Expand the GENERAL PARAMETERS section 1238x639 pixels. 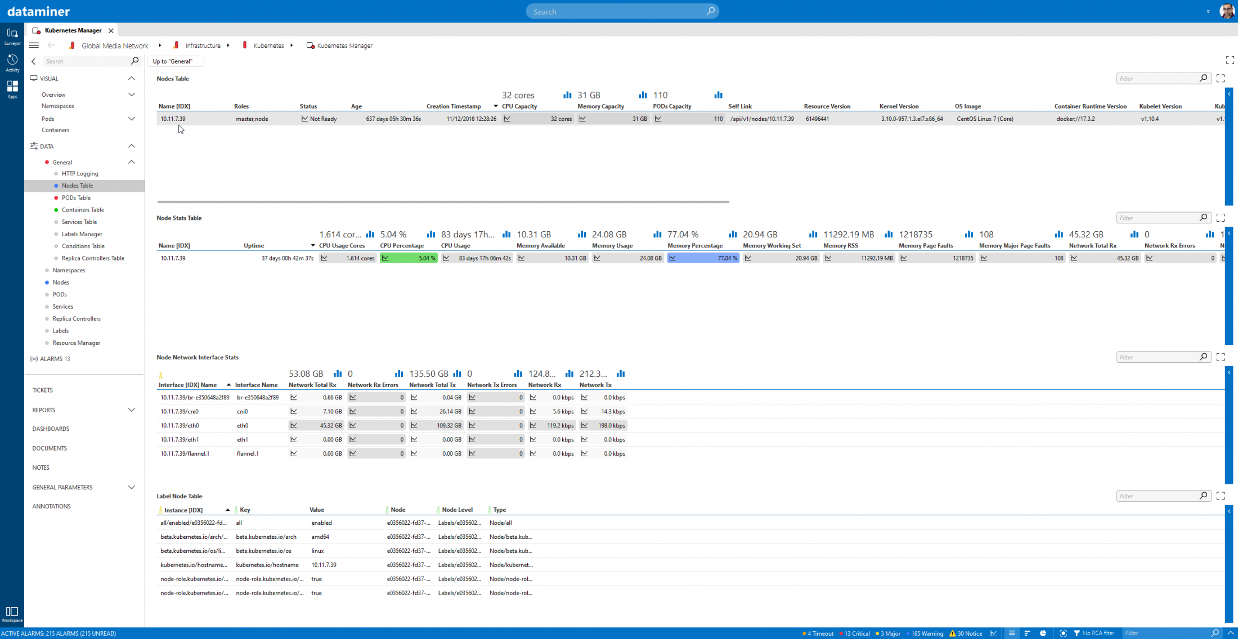(131, 487)
